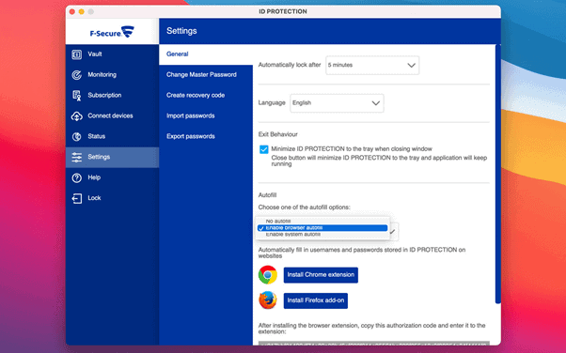
Task: Click the autofill dropdown chevron
Action: (393, 231)
